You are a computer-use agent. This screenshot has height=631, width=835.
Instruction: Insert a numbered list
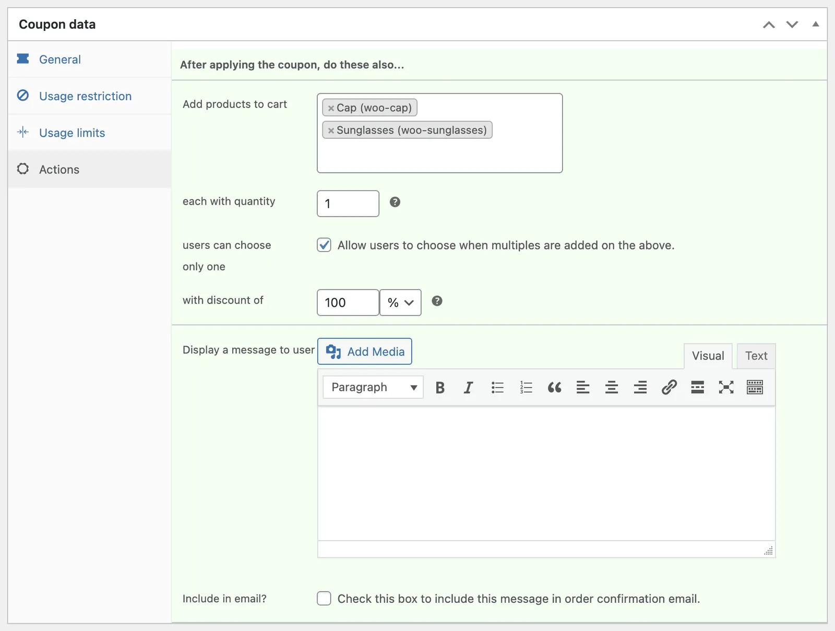coord(526,387)
